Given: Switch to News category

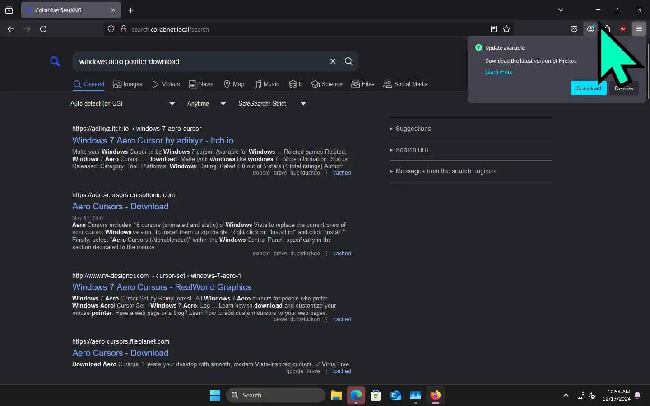Looking at the screenshot, I should (x=201, y=84).
